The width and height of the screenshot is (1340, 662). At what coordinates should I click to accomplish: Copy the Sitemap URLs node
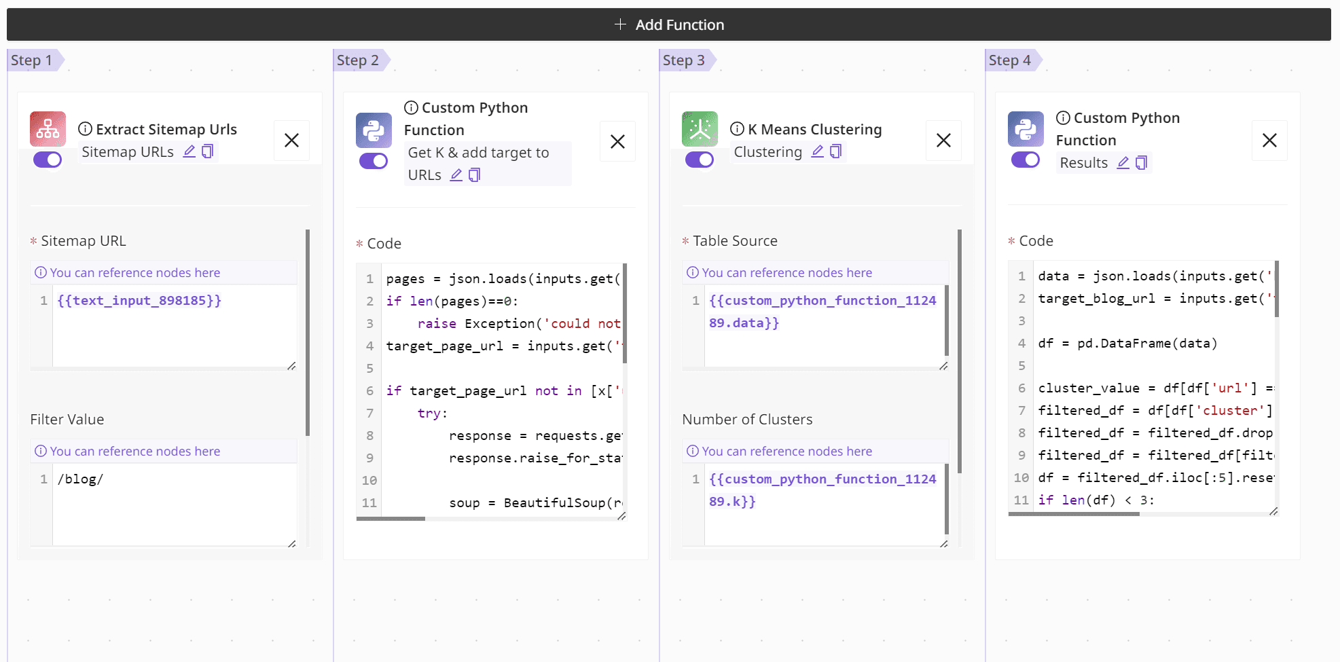point(208,151)
